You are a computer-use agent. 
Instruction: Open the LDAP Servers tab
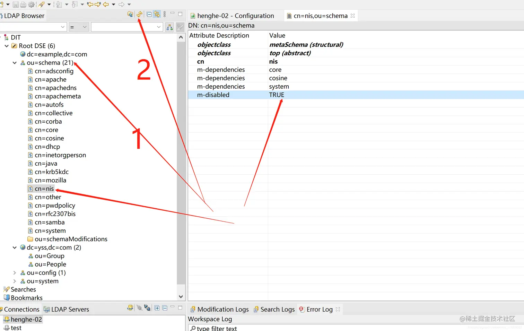point(66,309)
